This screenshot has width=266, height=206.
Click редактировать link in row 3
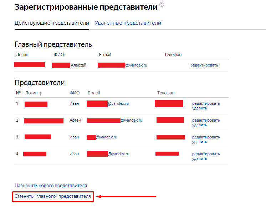pyautogui.click(x=206, y=137)
